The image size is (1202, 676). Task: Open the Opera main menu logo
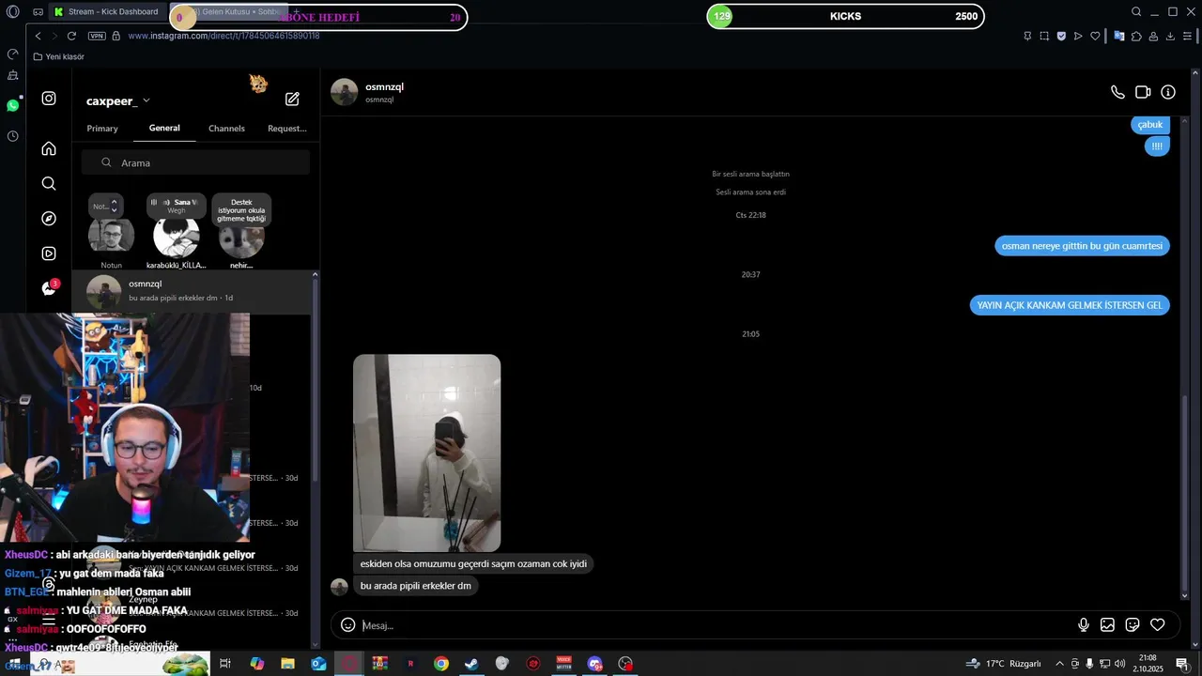[12, 12]
